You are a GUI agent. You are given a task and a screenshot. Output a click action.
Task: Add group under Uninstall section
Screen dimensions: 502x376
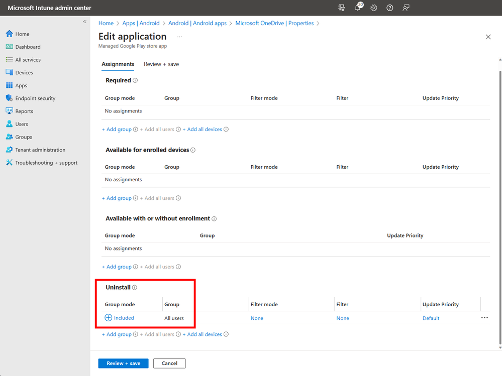(x=117, y=334)
